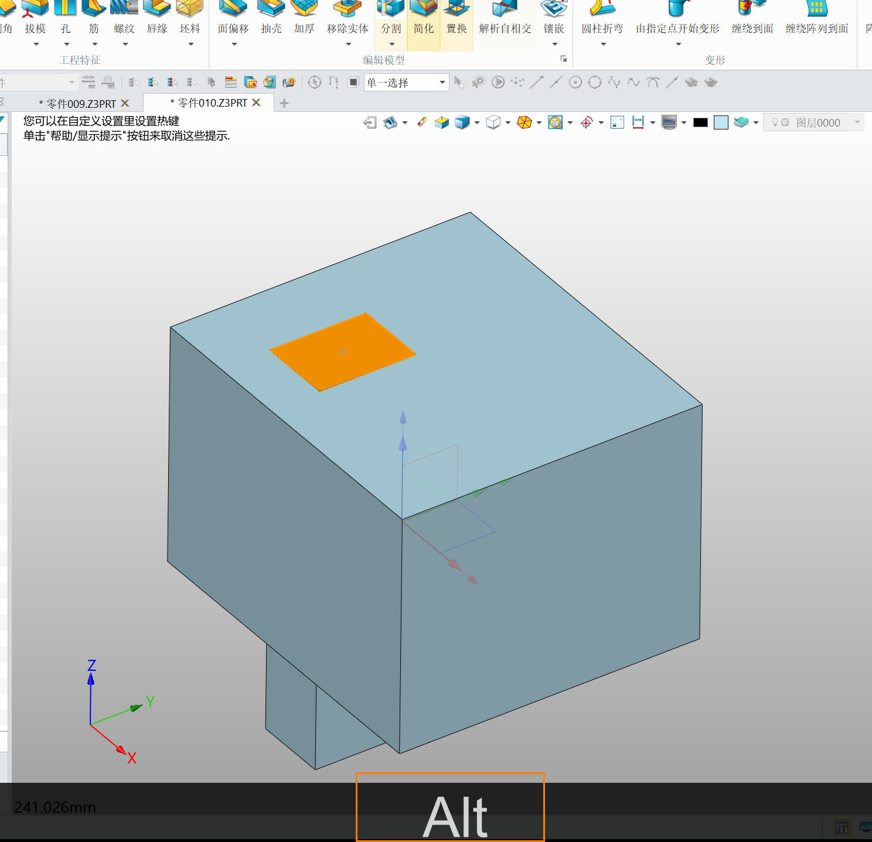Expand the 拔模 dropdown arrow

(x=36, y=45)
